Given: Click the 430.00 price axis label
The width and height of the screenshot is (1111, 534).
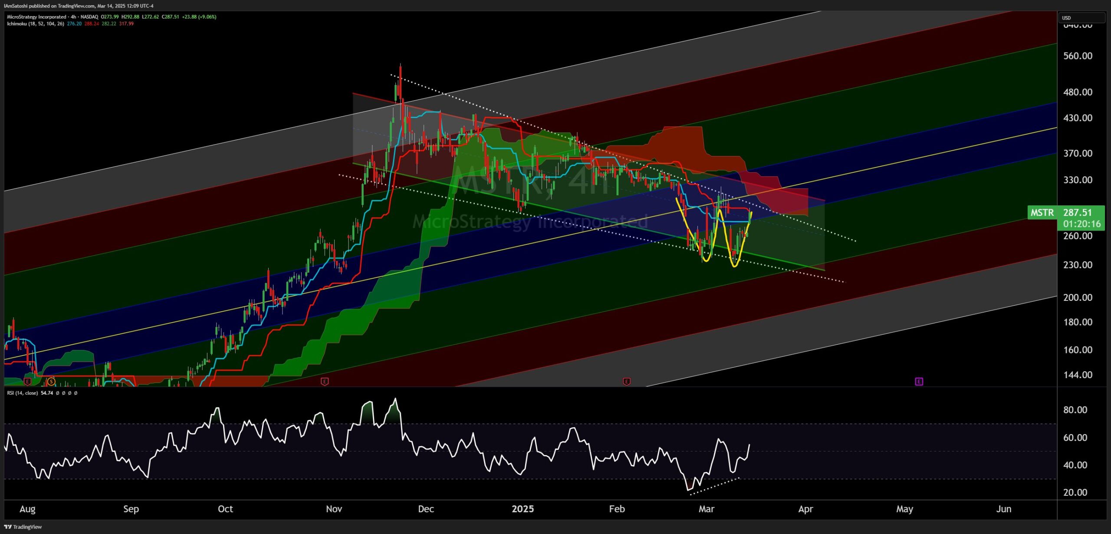Looking at the screenshot, I should tap(1078, 118).
